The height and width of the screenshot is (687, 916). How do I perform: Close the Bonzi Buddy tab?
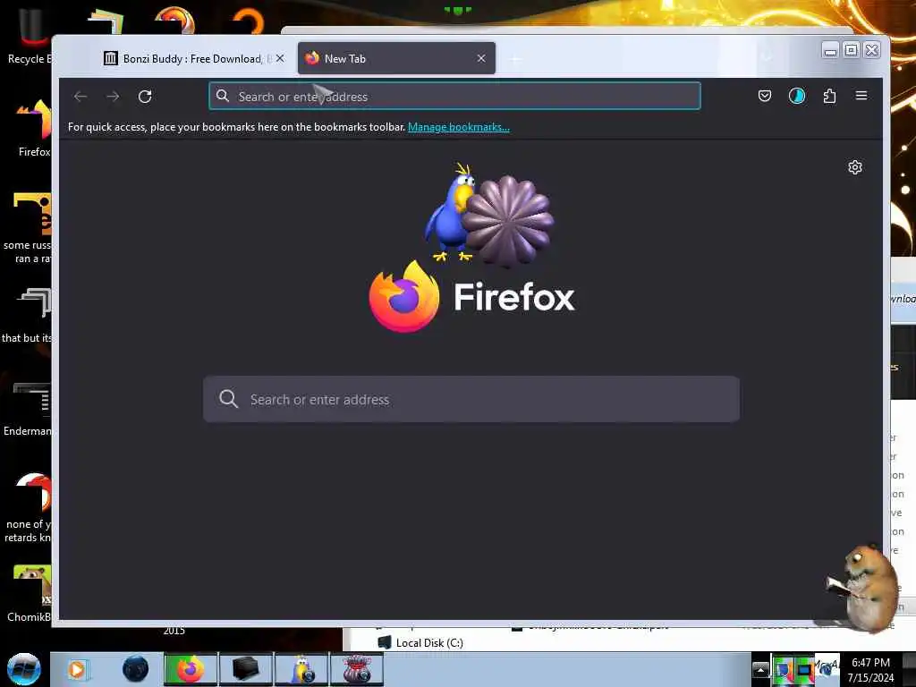point(280,58)
